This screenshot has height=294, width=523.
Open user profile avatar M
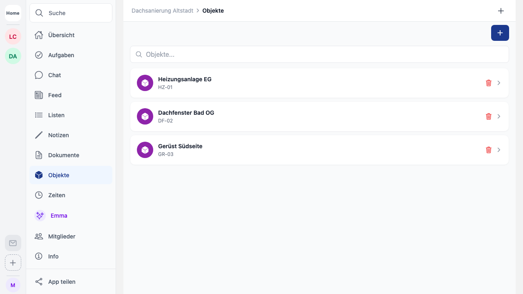click(x=13, y=285)
